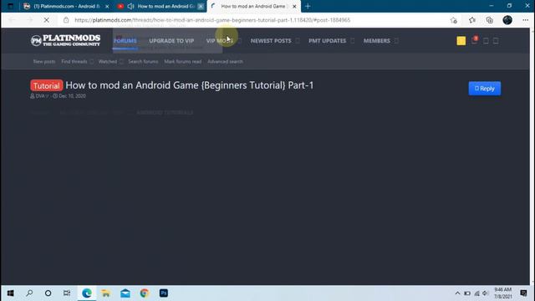Expand the VIP Mods dropdown arrow
Screen dimensions: 535x301
click(x=240, y=41)
